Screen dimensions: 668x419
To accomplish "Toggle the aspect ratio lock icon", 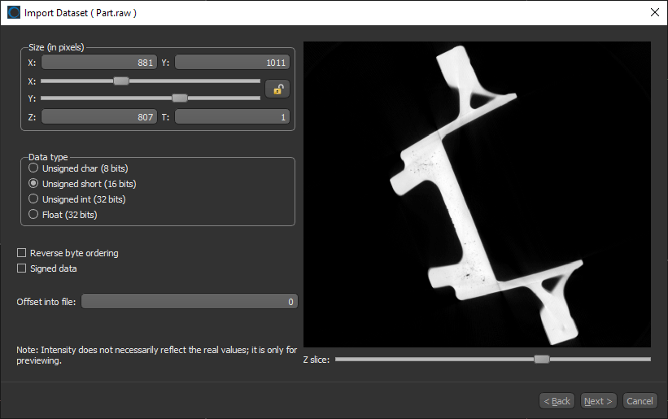I will click(277, 89).
